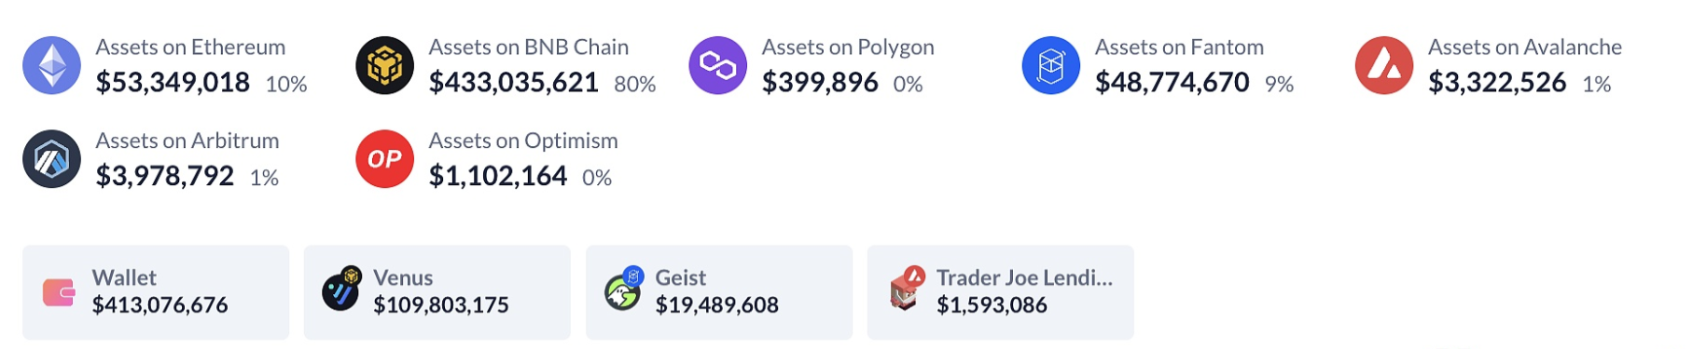Select the BNB Chain logo icon
This screenshot has width=1693, height=349.
tap(384, 65)
